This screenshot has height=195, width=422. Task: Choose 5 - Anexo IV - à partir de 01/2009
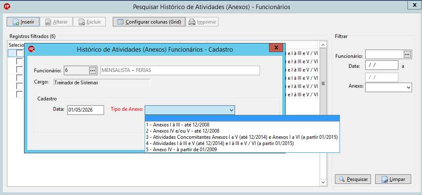click(242, 150)
